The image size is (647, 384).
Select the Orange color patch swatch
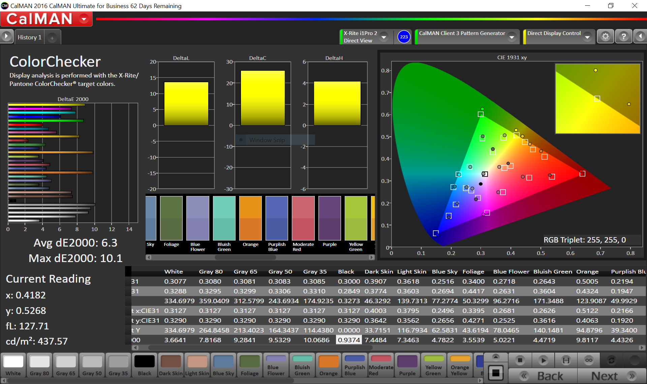[x=328, y=365]
